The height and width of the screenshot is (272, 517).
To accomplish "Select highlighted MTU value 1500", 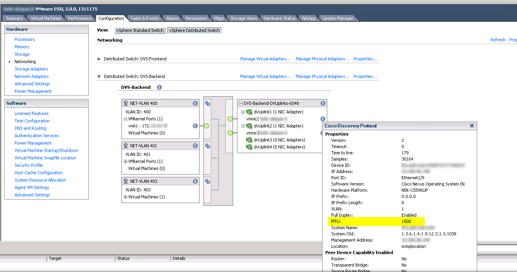I will (406, 221).
